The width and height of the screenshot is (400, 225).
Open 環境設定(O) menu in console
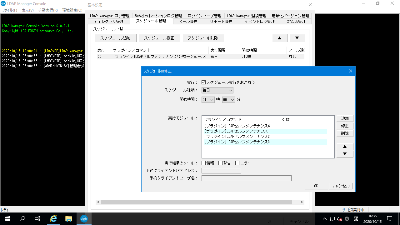pyautogui.click(x=72, y=10)
